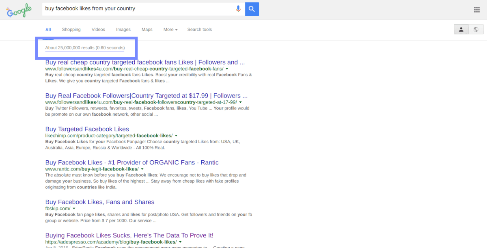Switch to the All tab
The image size is (487, 248).
point(48,30)
